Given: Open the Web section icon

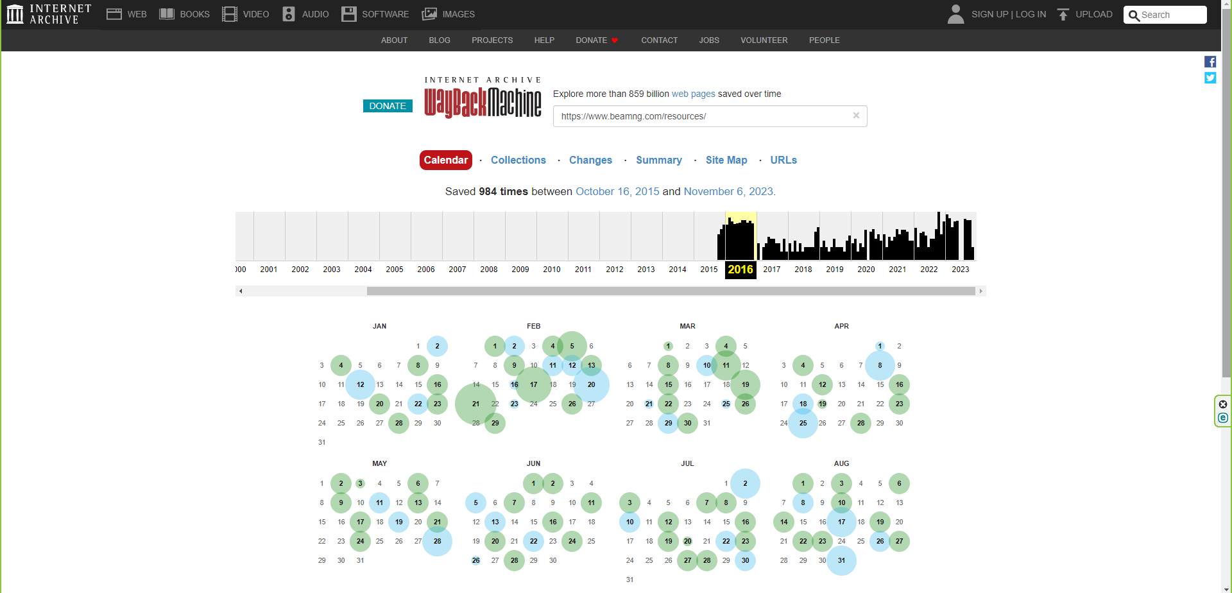Looking at the screenshot, I should pos(114,14).
